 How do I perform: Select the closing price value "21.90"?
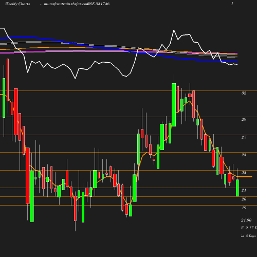coord(246,220)
